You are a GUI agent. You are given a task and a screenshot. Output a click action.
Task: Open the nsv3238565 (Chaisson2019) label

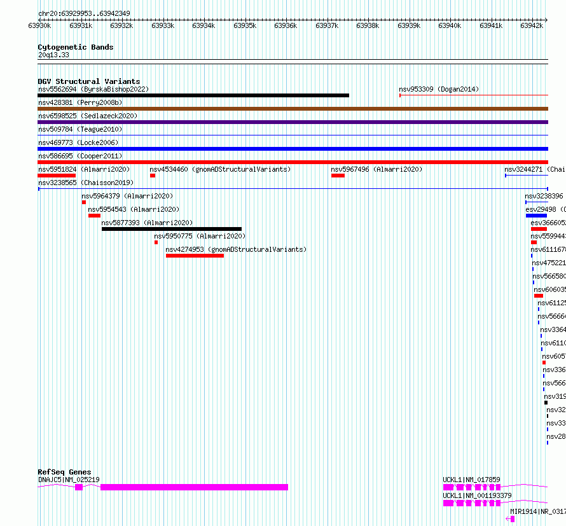pos(86,183)
